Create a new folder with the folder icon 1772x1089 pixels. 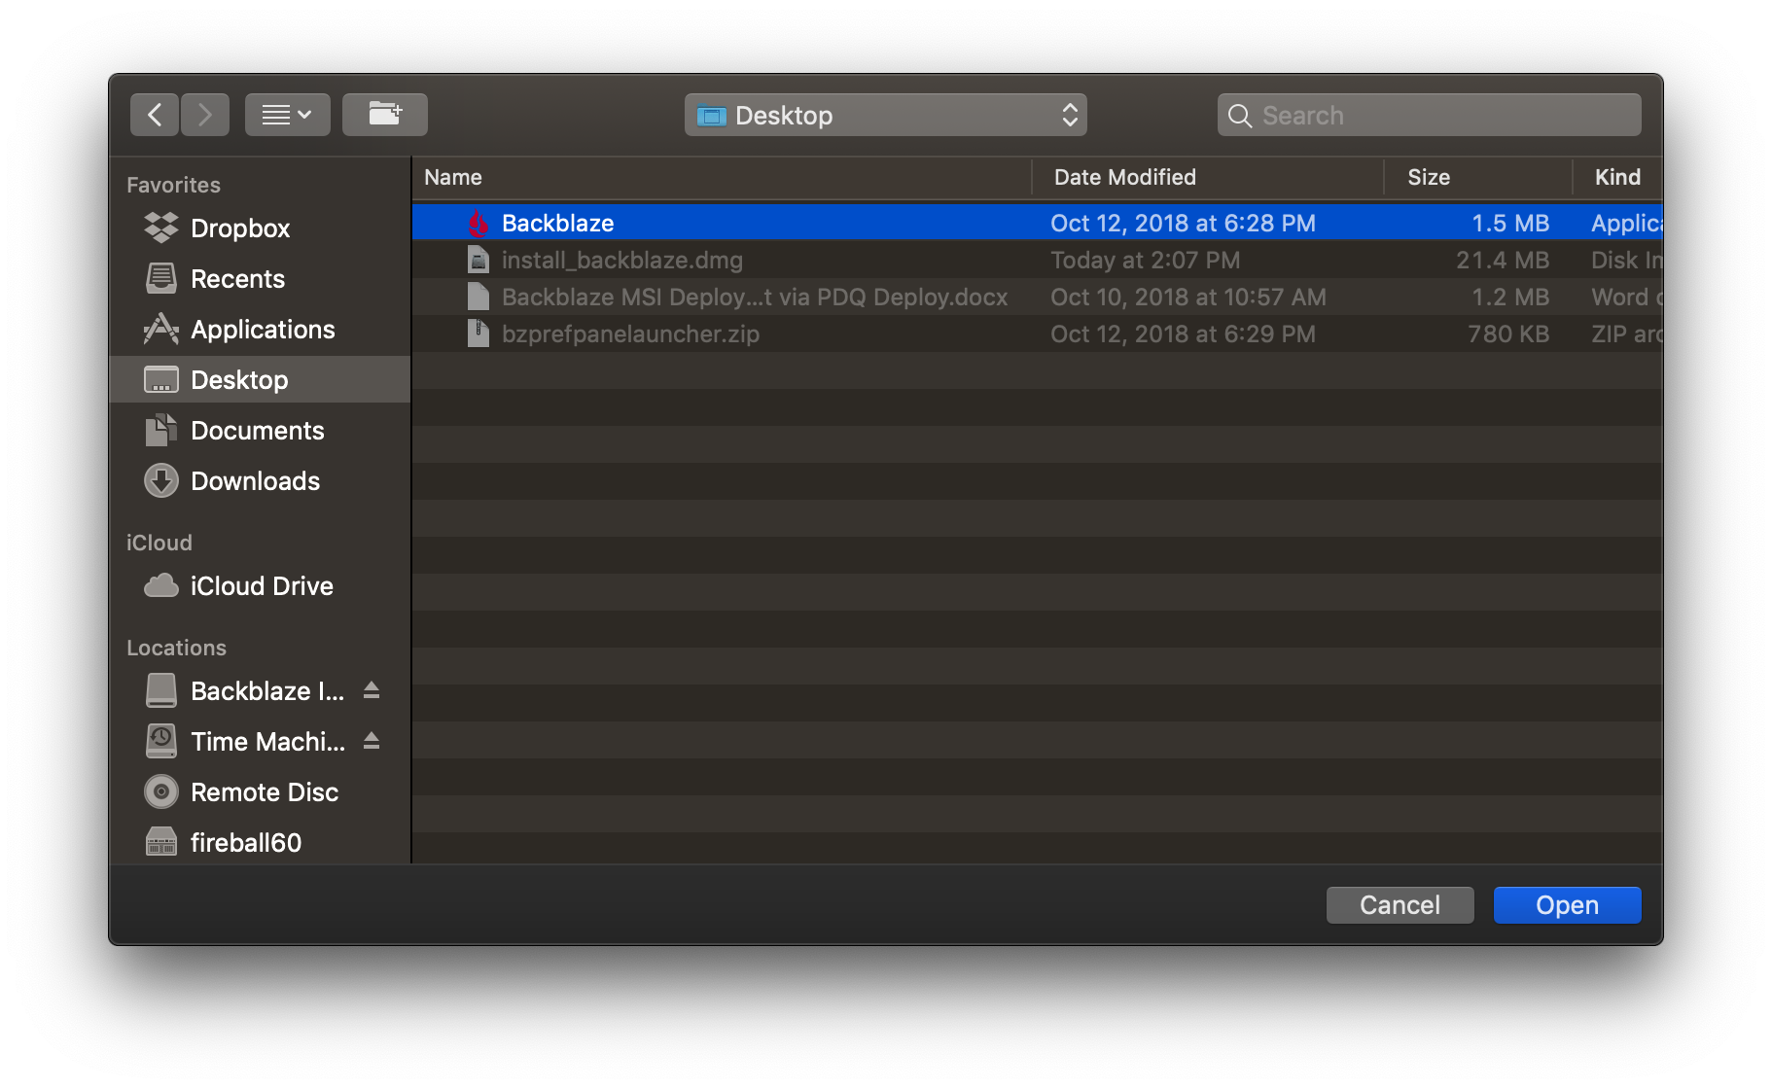tap(385, 115)
